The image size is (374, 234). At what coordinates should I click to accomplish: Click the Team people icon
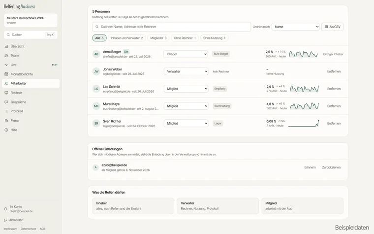click(6, 55)
